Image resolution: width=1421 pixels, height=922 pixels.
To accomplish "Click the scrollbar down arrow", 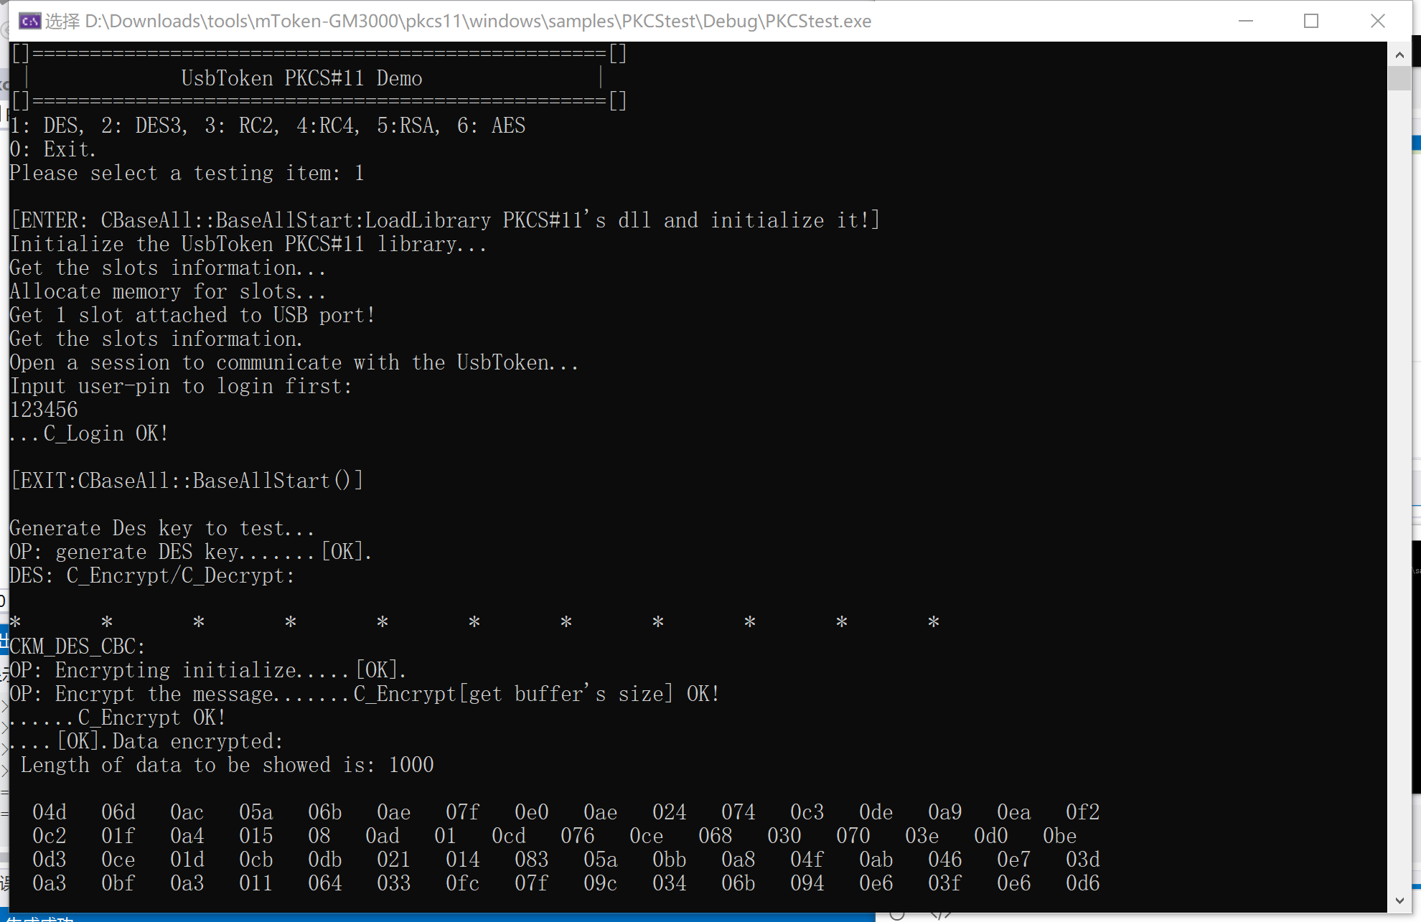I will click(1399, 900).
